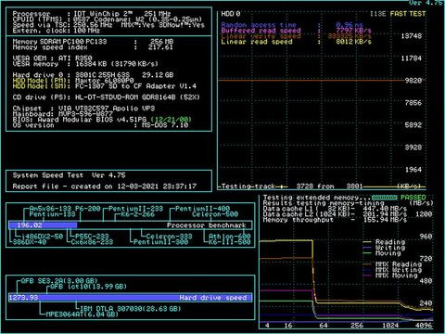Select the Buffered read speed result line
This screenshot has width=445, height=334.
(296, 31)
